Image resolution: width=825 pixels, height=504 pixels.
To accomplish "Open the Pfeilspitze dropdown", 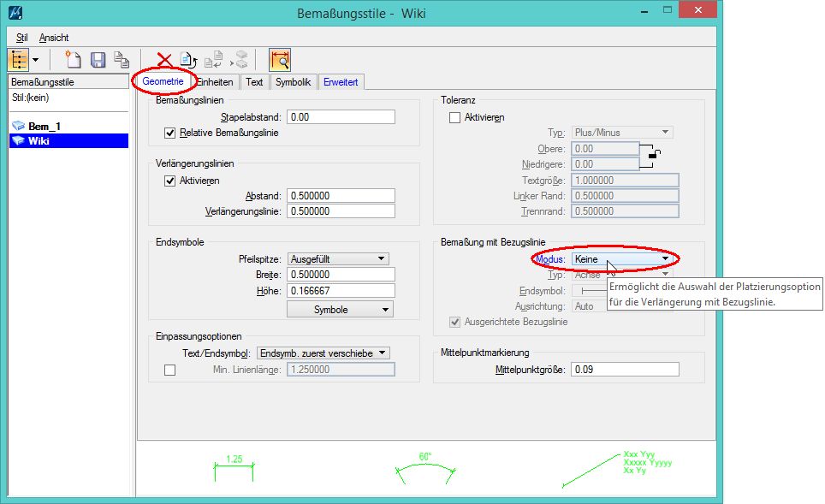I will (338, 258).
